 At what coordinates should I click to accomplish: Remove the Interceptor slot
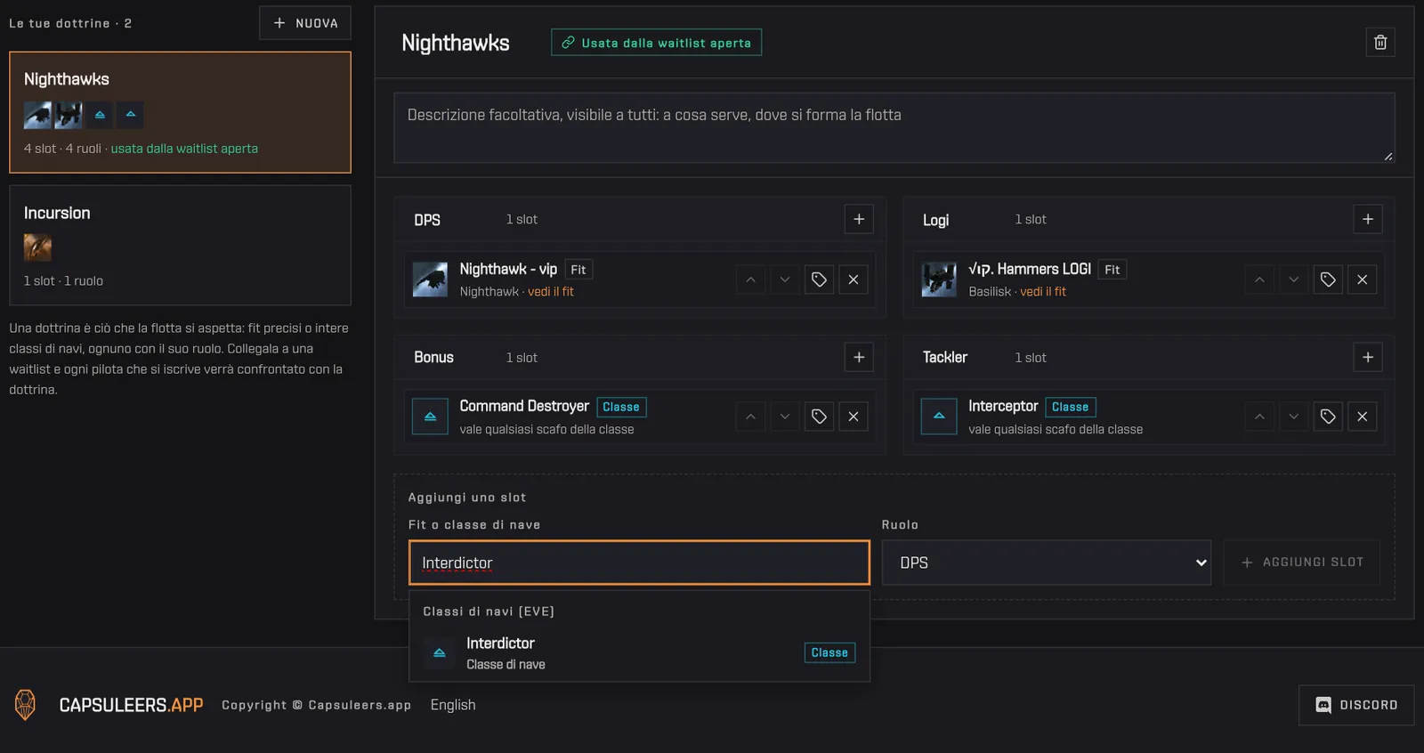(x=1363, y=417)
